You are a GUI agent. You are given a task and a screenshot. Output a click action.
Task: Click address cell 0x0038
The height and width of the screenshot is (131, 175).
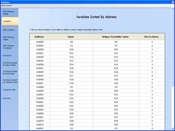click(x=40, y=64)
